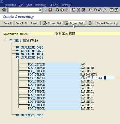
Task: Select the MM01 创建物料 text
Action: point(26,40)
